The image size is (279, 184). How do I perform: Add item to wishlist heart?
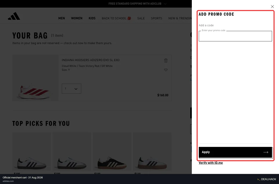click(166, 70)
